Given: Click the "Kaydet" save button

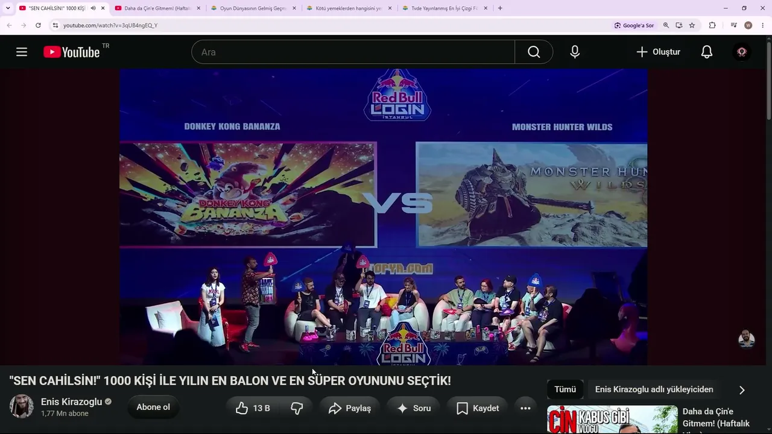Looking at the screenshot, I should click(478, 408).
